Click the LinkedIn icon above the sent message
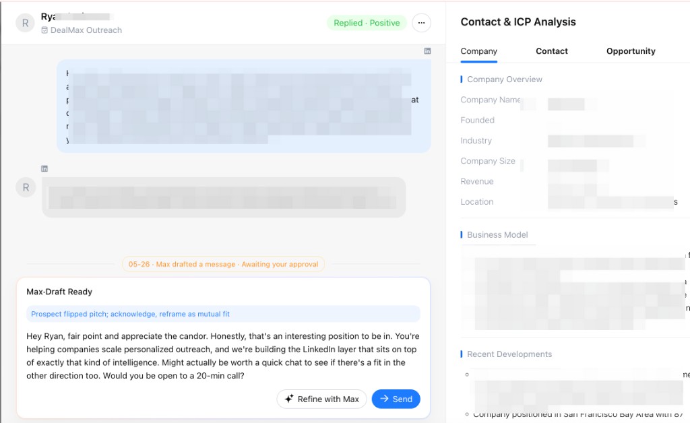 pos(427,51)
